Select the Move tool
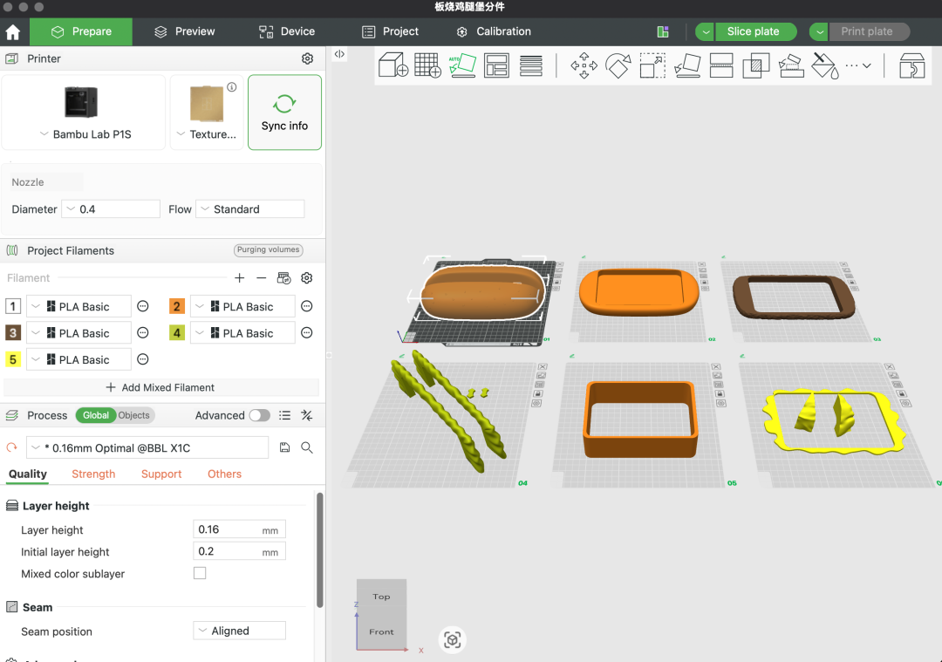Screen dimensions: 942x662 [584, 65]
